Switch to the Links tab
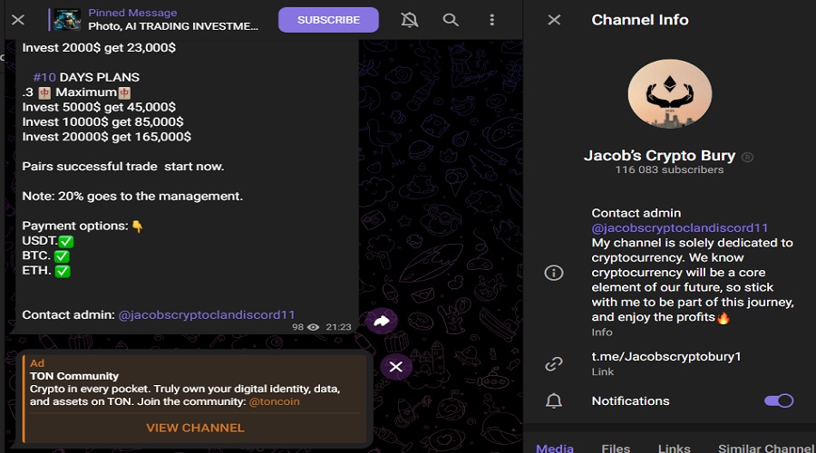This screenshot has height=453, width=816. (x=674, y=448)
